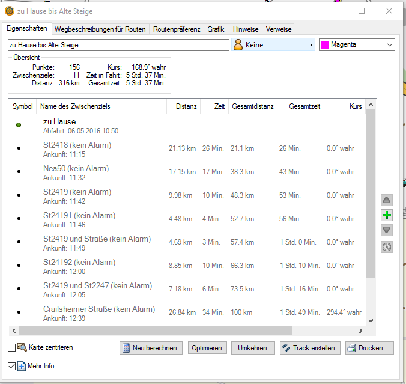
Task: Click the blue plus icon beside Mehr Info
Action: tap(22, 366)
